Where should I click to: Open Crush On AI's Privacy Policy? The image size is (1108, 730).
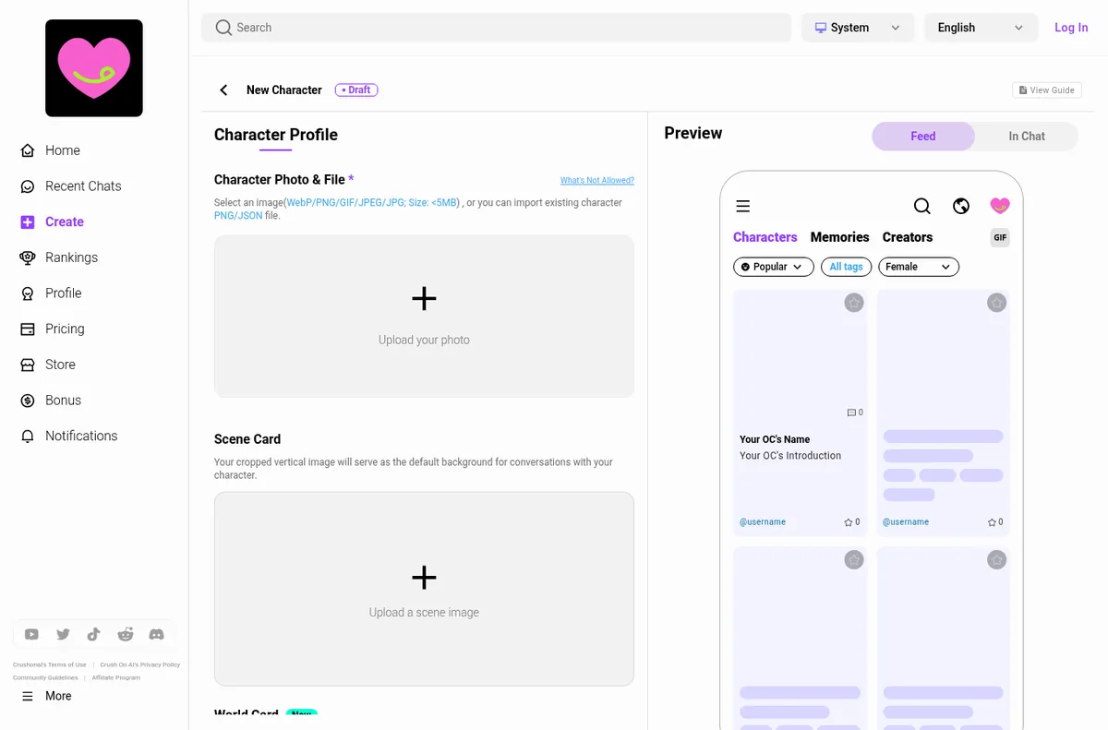click(140, 664)
